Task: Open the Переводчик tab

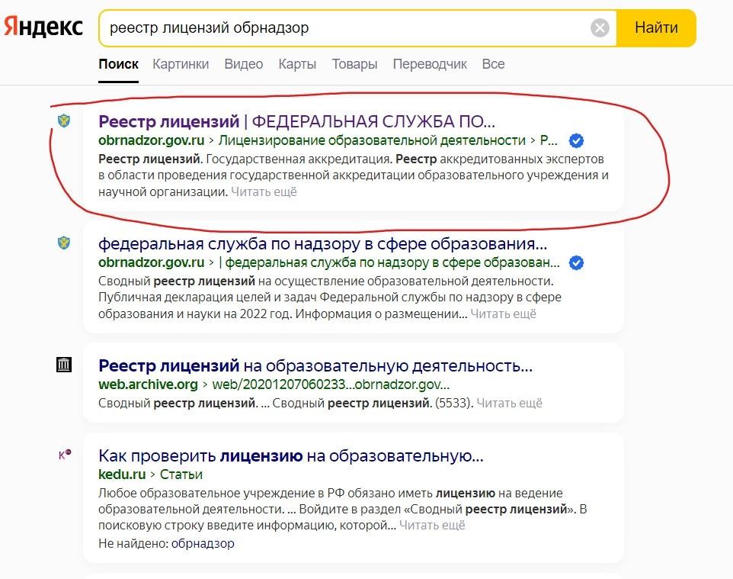Action: point(430,64)
